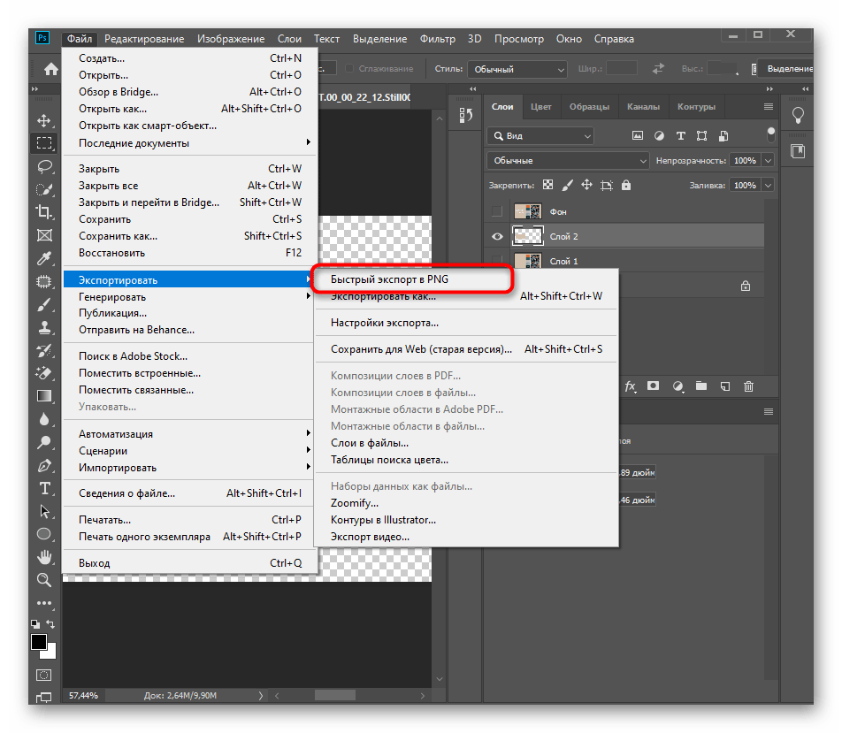Expand the Заливка dropdown arrow
The height and width of the screenshot is (733, 842).
(x=769, y=186)
